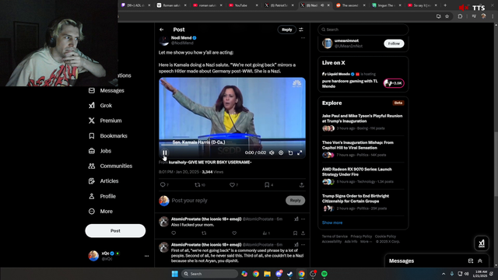Open Profile in the X sidebar
This screenshot has width=498, height=280.
coord(102,196)
